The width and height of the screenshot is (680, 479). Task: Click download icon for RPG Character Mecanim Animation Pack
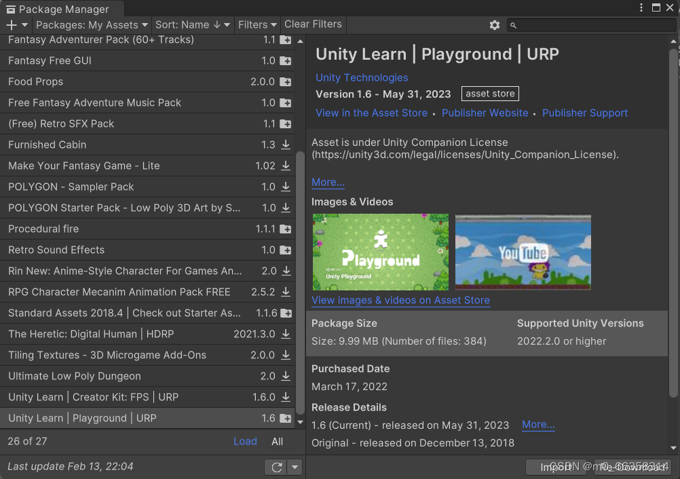pyautogui.click(x=285, y=292)
